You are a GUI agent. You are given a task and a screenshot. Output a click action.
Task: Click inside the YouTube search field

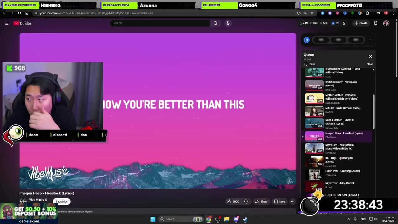coord(160,23)
